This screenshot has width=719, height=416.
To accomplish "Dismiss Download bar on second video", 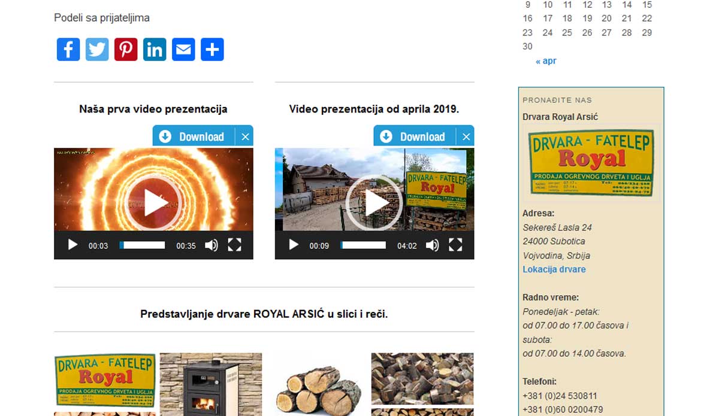I will tap(466, 137).
